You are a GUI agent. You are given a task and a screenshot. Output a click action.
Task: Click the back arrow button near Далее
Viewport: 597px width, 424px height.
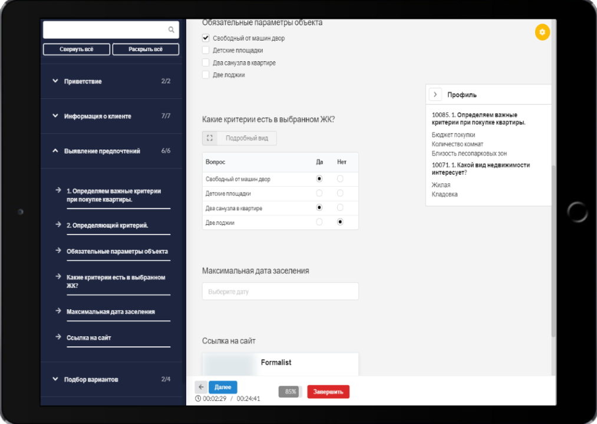201,387
